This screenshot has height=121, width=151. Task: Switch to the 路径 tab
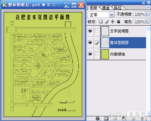[118, 8]
